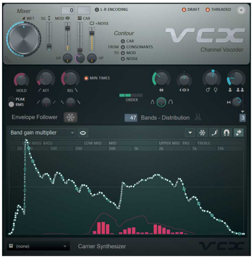Click the HOLD knob
This screenshot has height=258, width=252.
point(21,80)
